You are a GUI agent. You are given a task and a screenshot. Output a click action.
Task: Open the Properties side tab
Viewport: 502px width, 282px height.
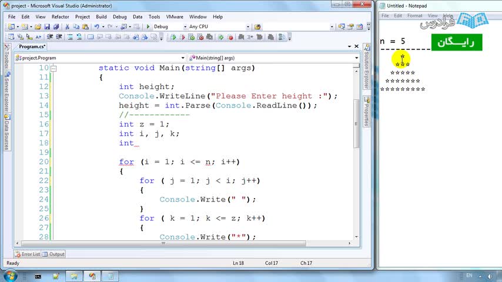coord(367,111)
